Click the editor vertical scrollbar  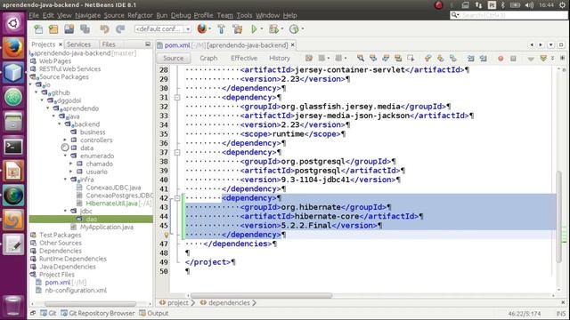(559, 216)
